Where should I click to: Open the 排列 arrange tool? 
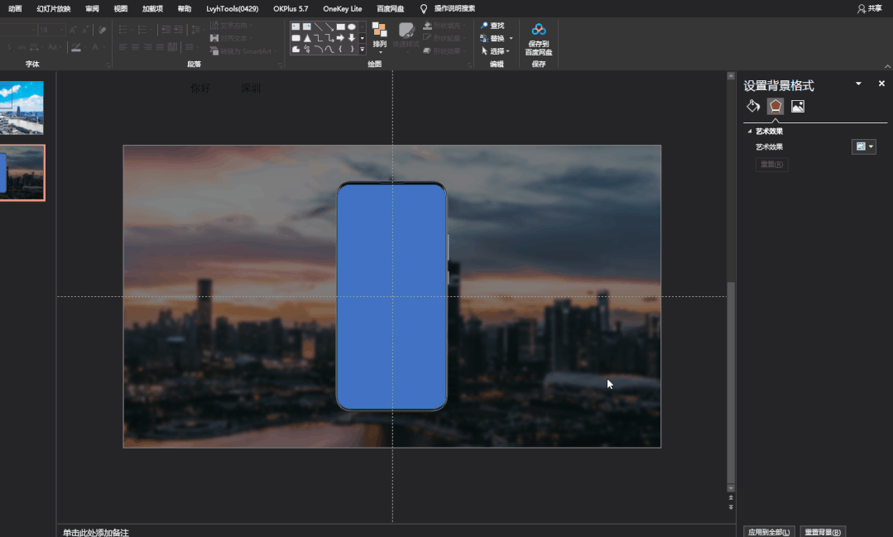coord(380,37)
